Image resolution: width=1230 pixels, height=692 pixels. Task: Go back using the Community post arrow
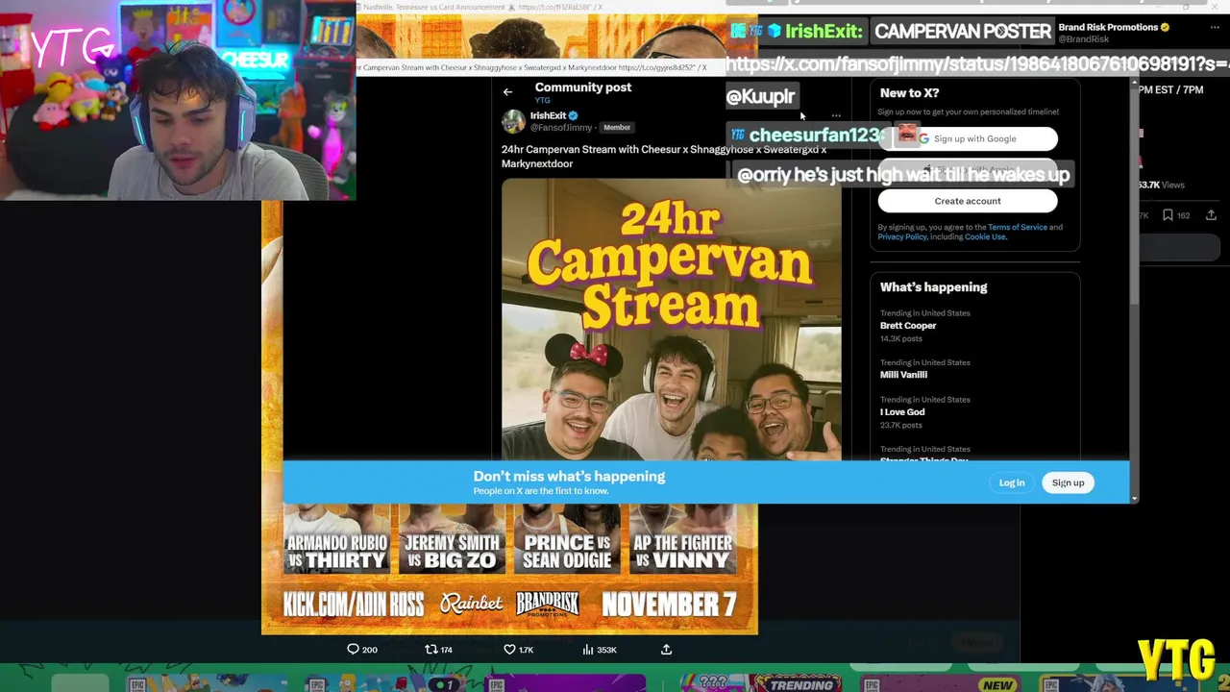[x=507, y=92]
